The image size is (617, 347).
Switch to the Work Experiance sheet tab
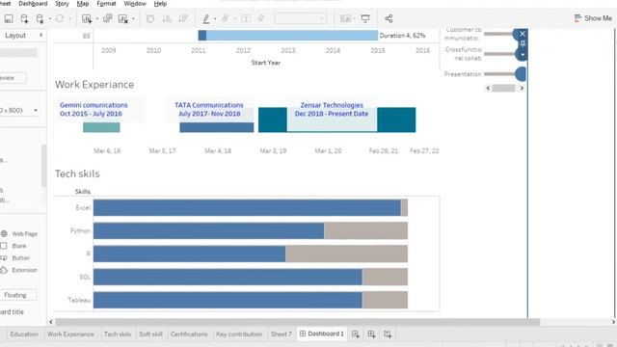tap(70, 334)
